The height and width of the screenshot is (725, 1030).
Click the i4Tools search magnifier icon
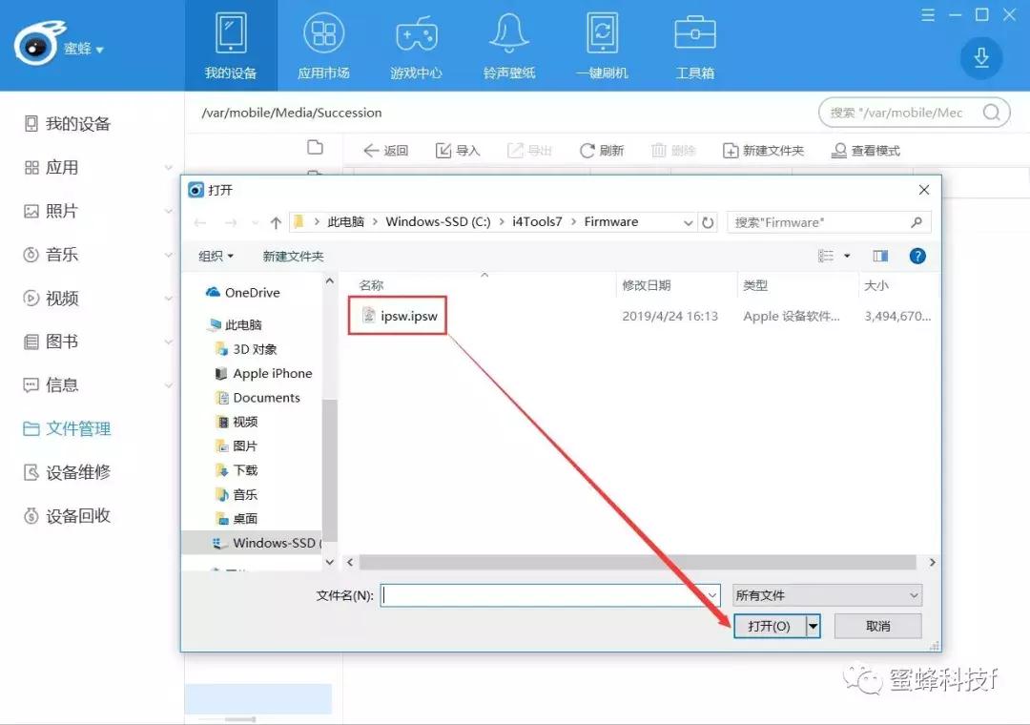pos(991,113)
